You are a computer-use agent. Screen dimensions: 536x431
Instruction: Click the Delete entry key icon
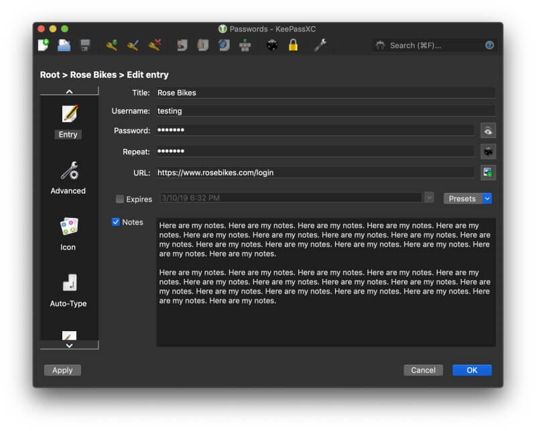point(155,45)
